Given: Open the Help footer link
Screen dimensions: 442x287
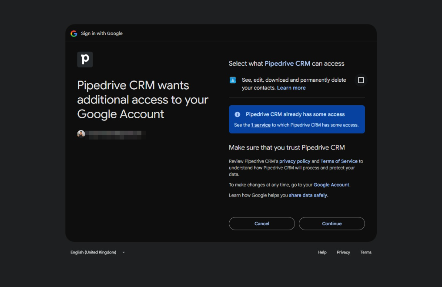Looking at the screenshot, I should (322, 252).
